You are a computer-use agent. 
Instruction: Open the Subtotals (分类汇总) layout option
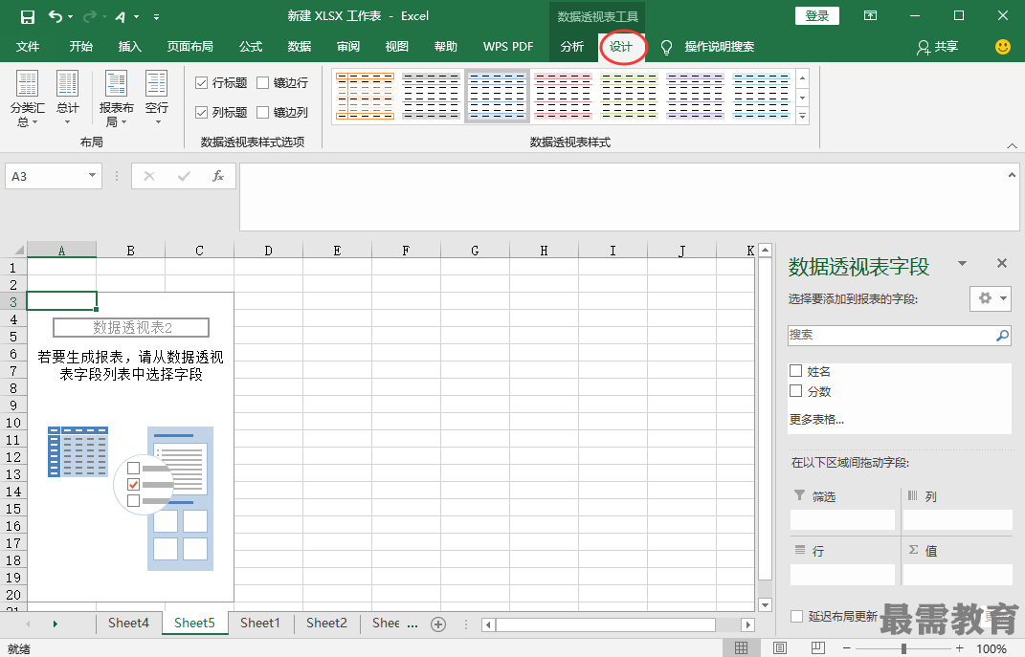[x=28, y=98]
